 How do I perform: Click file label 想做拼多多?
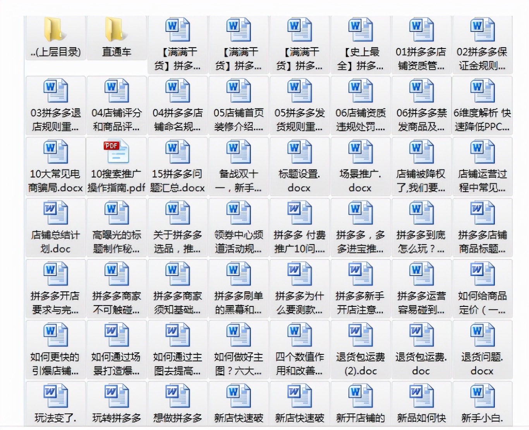pyautogui.click(x=177, y=418)
